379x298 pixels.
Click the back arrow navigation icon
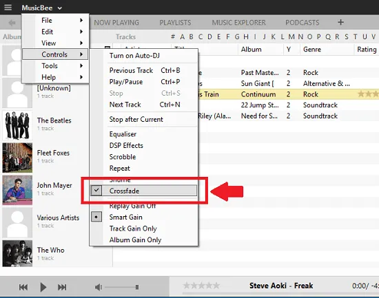[12, 23]
